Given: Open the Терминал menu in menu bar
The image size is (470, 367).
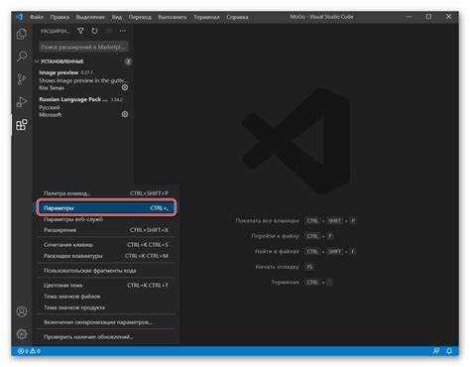Looking at the screenshot, I should [206, 17].
